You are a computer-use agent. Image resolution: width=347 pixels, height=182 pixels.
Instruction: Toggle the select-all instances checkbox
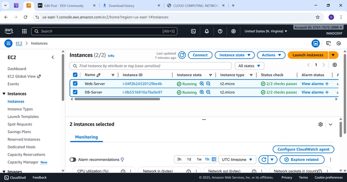coord(75,75)
